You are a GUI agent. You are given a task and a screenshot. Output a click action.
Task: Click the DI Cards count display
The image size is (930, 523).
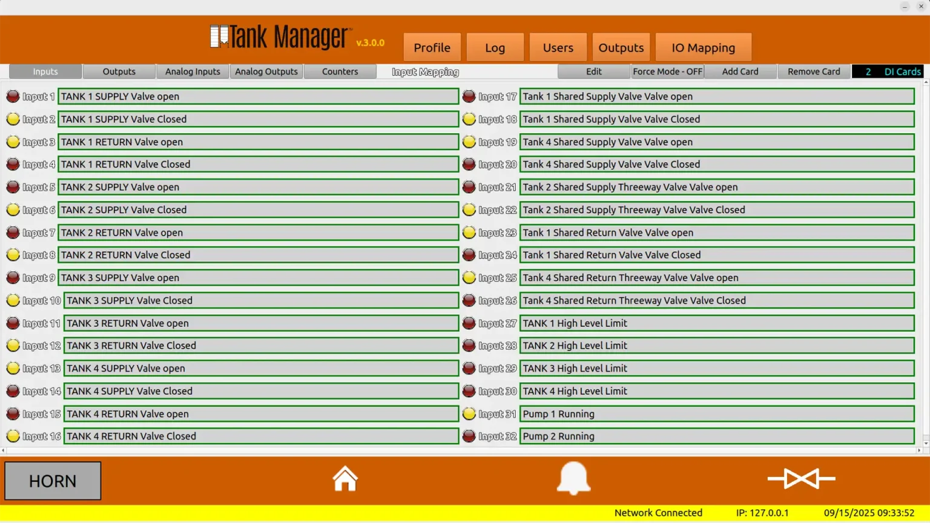(888, 71)
